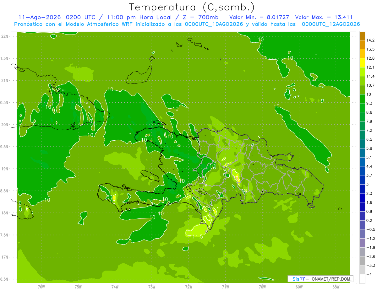This screenshot has width=377, height=291.
Task: Select the date text "11-Ago-2026"
Action: [39, 17]
